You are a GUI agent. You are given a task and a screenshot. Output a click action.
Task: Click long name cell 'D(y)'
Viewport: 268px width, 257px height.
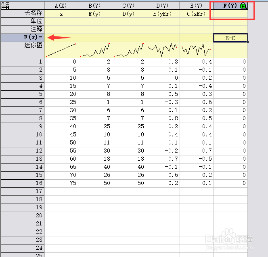pyautogui.click(x=129, y=13)
